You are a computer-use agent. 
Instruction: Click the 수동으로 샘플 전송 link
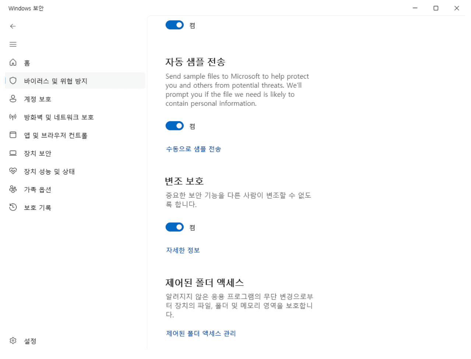click(x=193, y=149)
